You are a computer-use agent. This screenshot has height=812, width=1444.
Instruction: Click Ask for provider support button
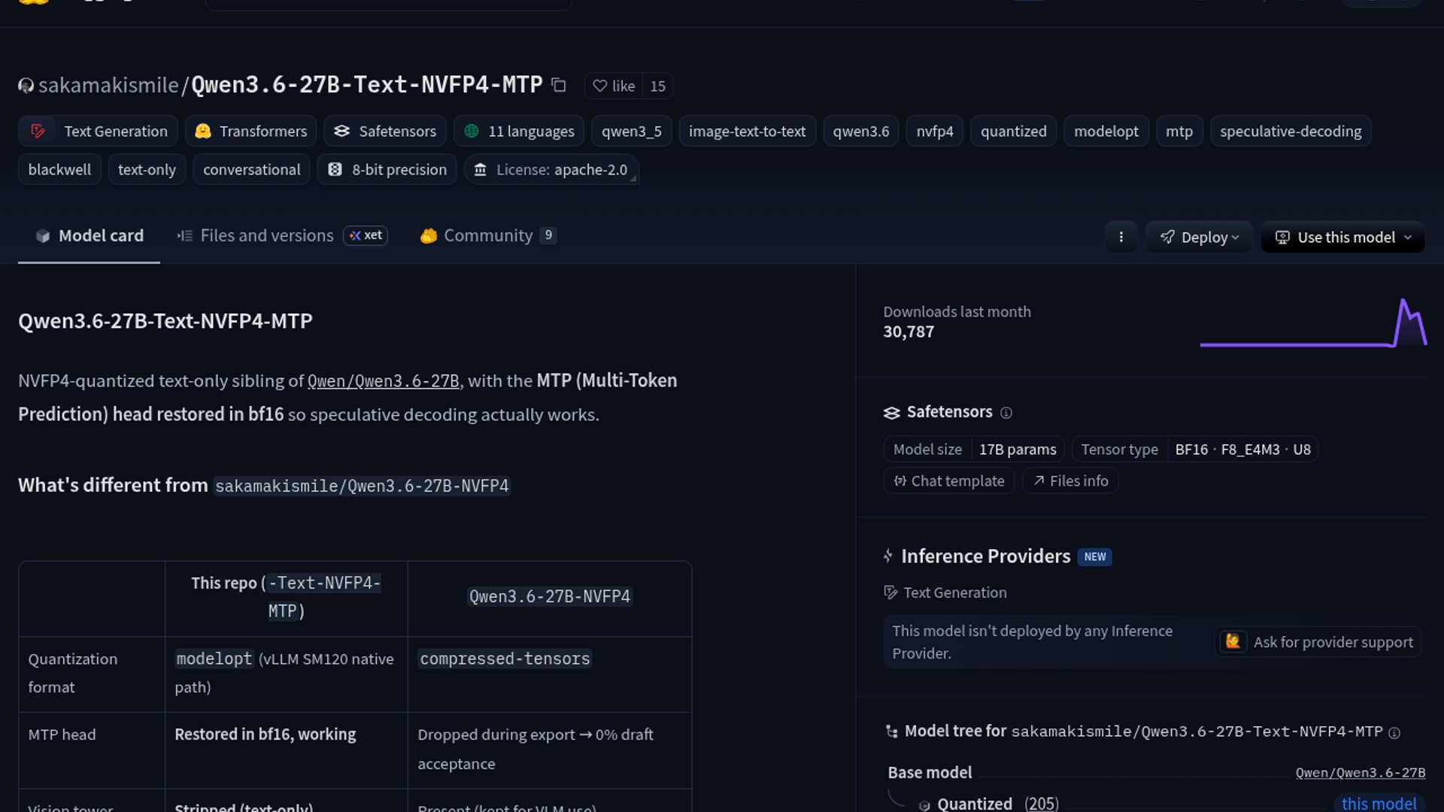[1318, 642]
